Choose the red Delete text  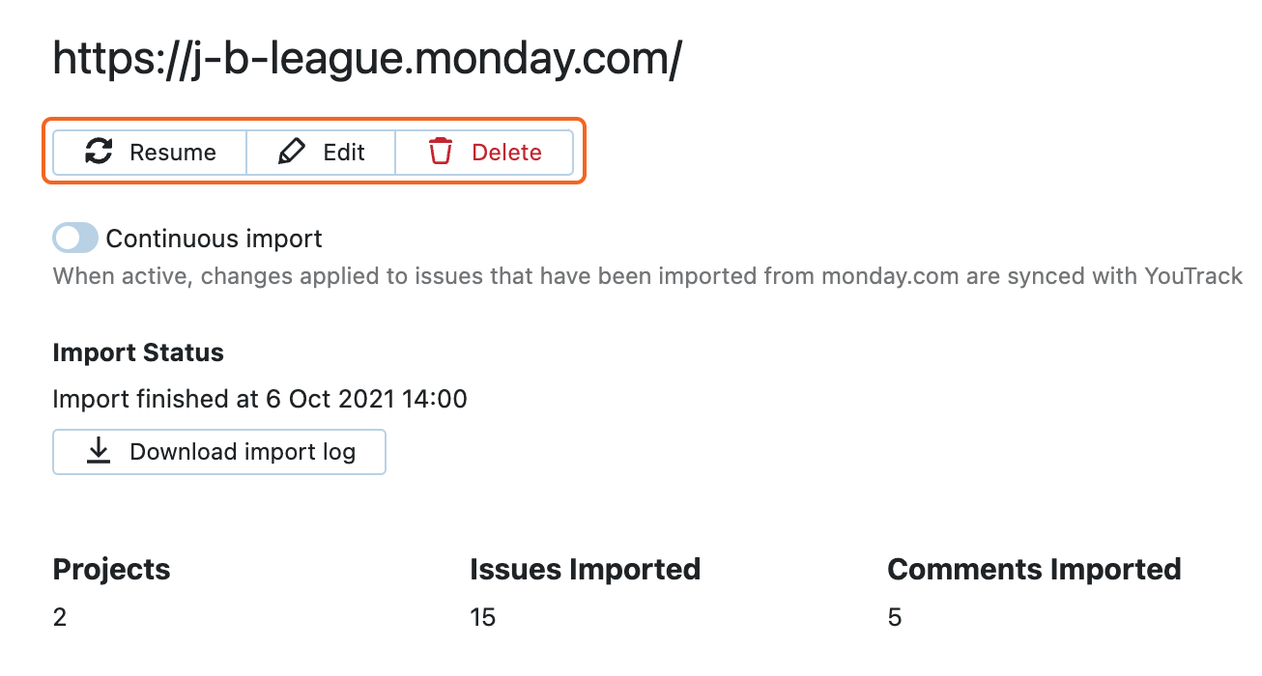(506, 153)
